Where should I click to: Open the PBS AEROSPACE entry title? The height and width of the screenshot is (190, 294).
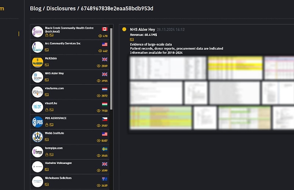point(56,118)
